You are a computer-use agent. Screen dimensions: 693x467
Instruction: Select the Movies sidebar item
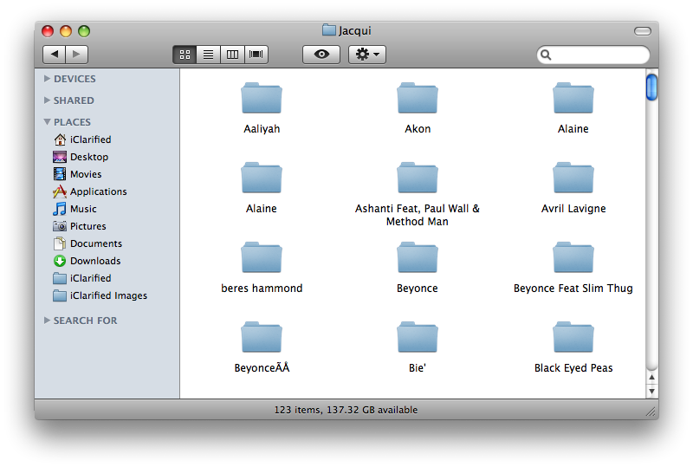(x=86, y=174)
